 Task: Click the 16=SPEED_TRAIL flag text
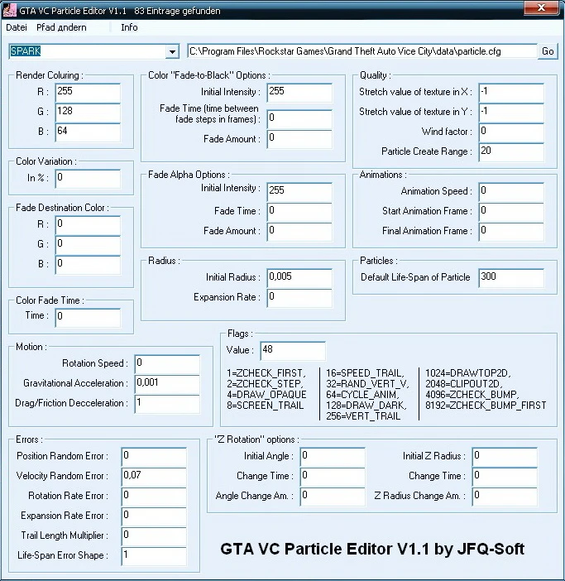coord(365,373)
